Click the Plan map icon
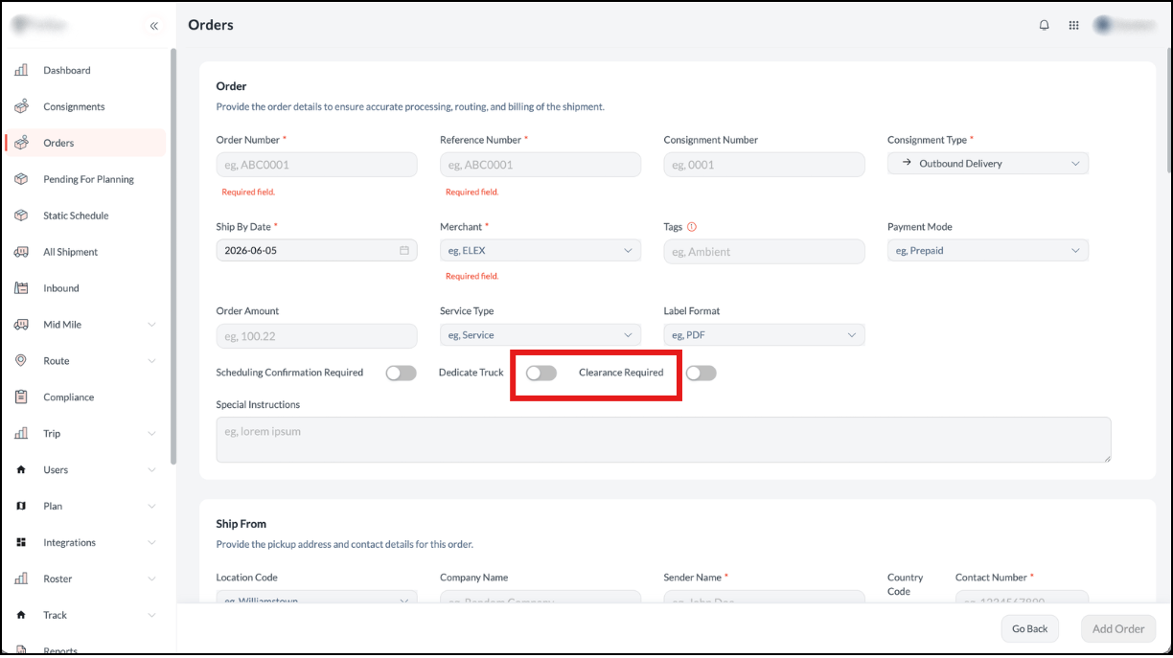 (21, 506)
